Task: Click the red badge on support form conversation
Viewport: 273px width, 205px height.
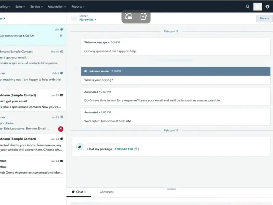Action: pos(61,129)
